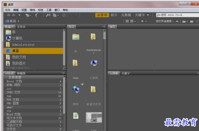This screenshot has height=131, width=199.
Task: Switch to the 关键字 workspace
Action: tap(140, 15)
